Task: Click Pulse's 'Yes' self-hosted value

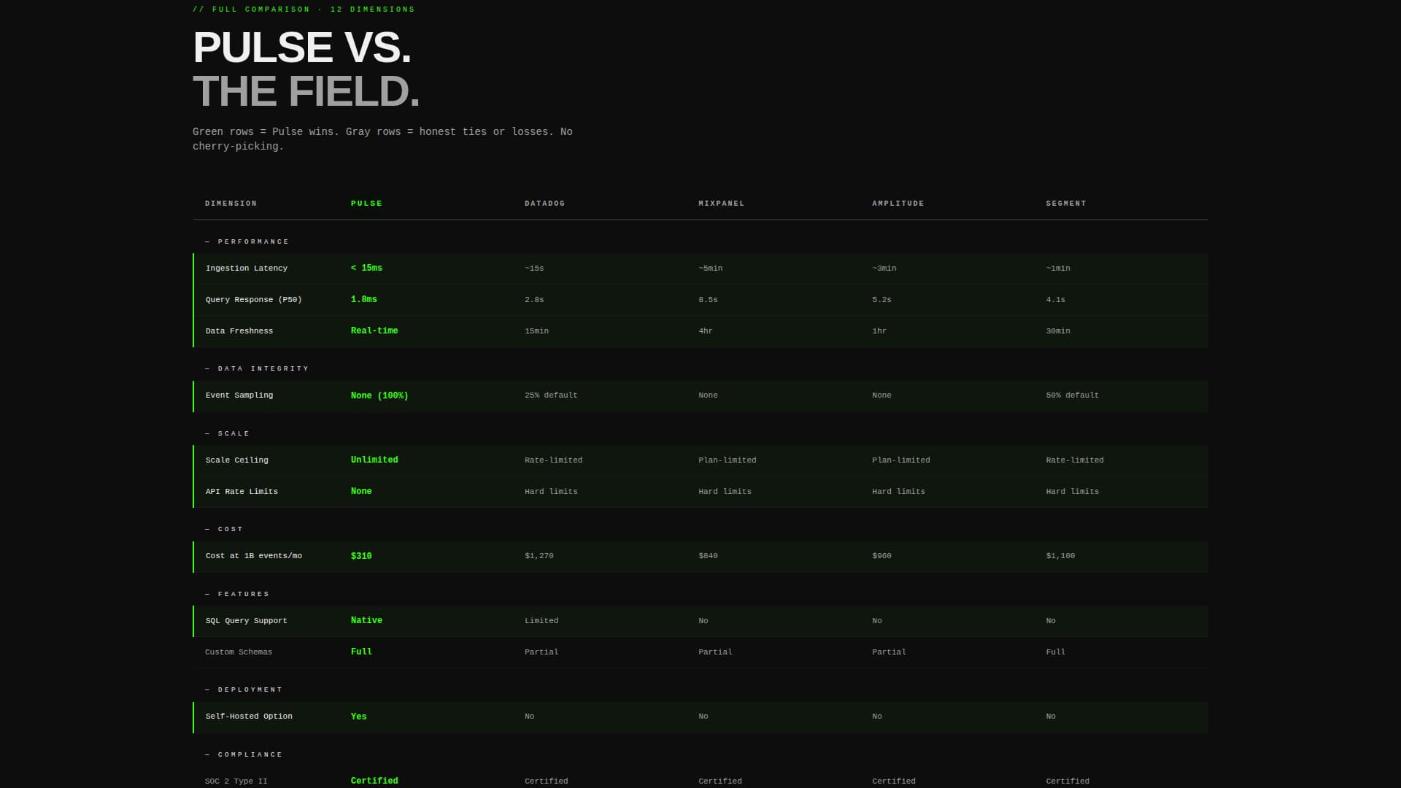Action: (358, 716)
